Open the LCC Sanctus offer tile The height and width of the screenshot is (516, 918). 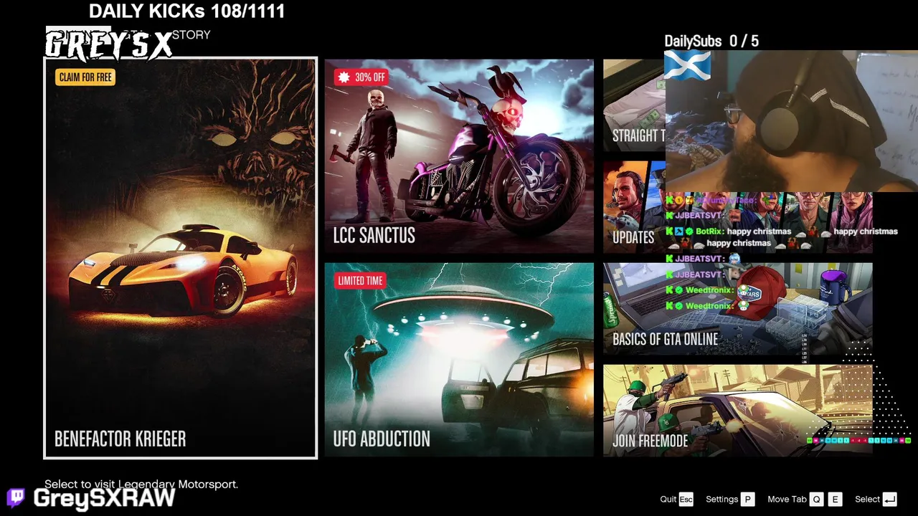pos(459,156)
